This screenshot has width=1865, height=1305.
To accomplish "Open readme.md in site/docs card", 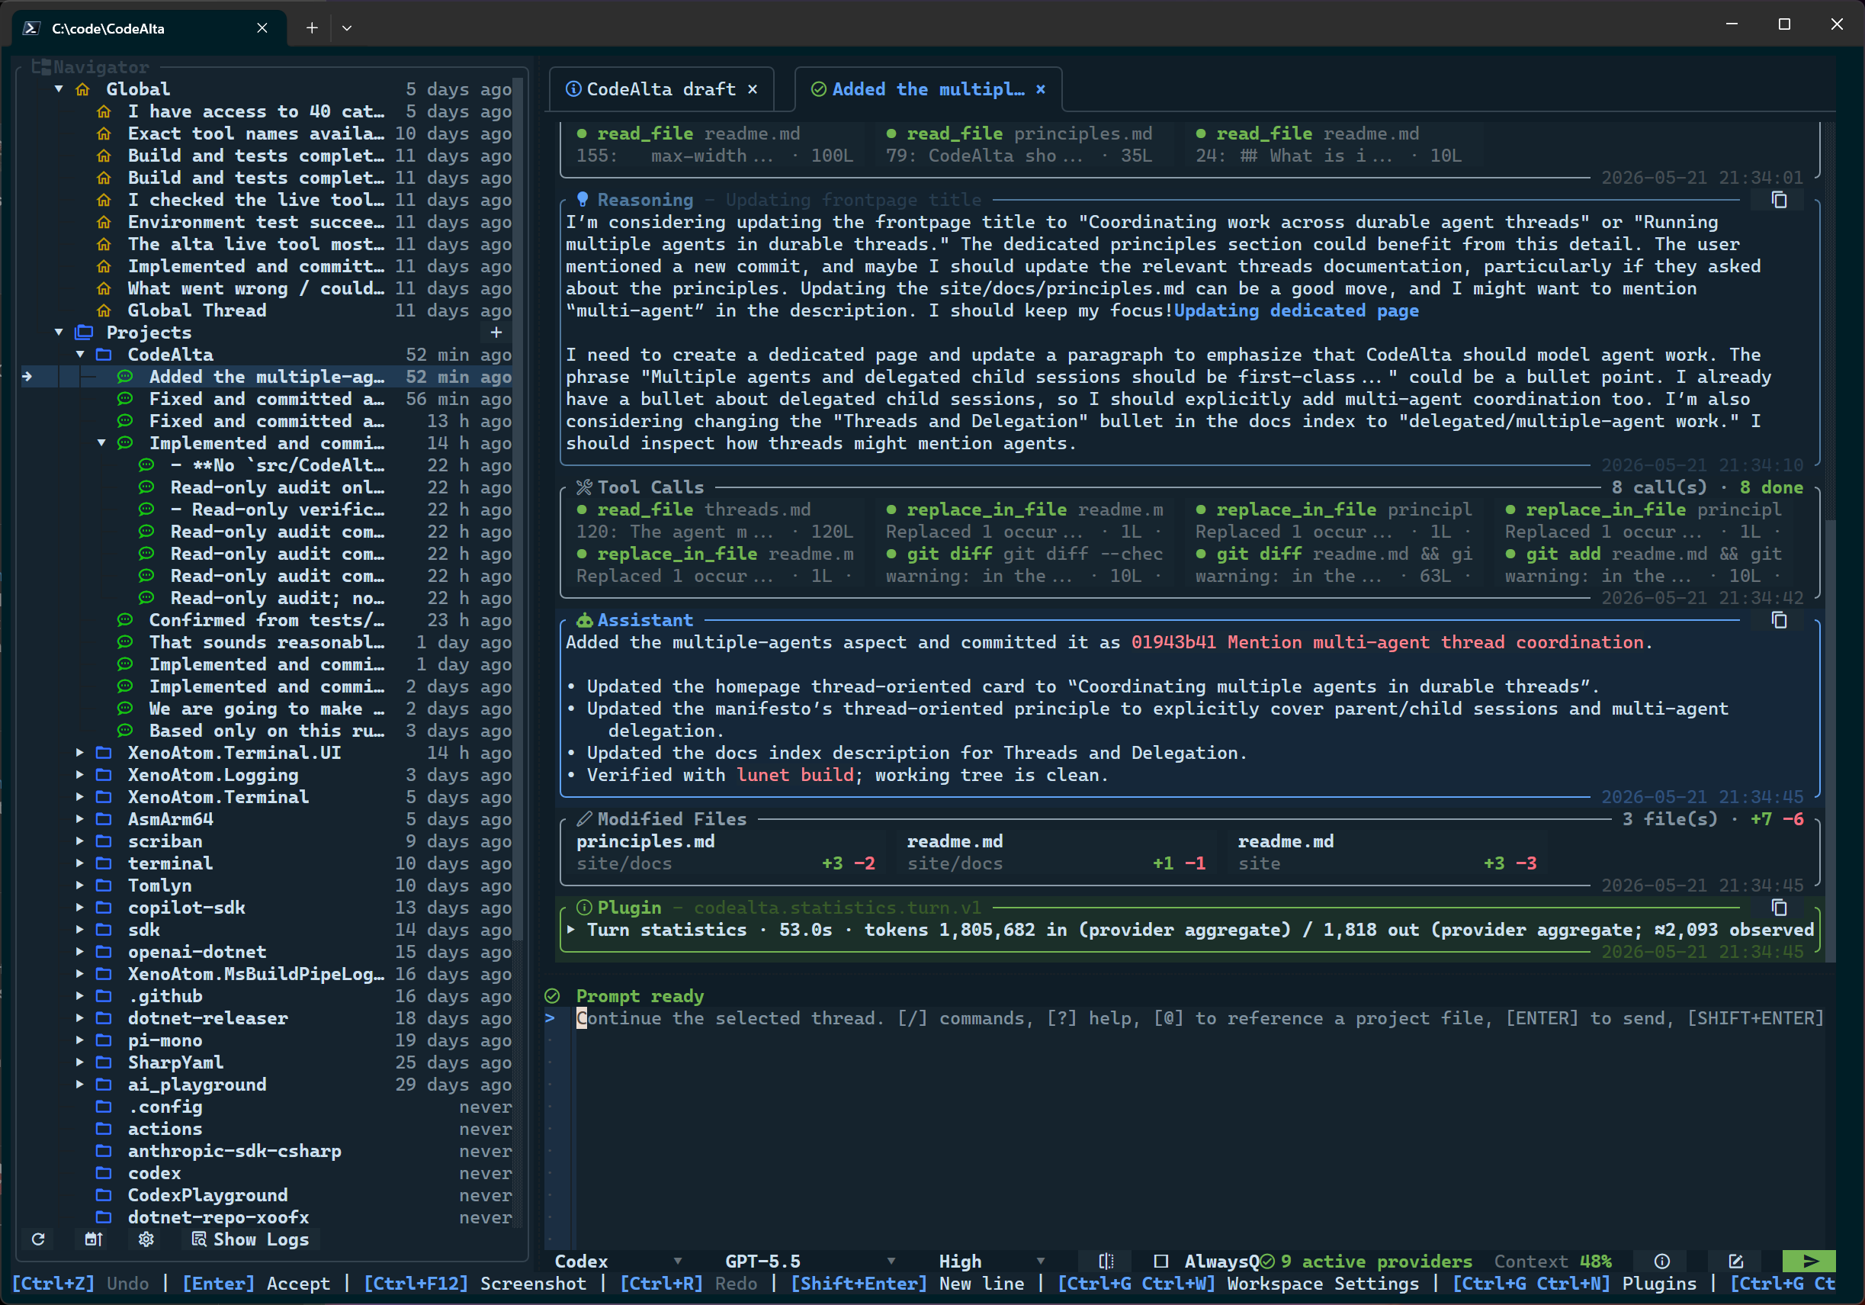I will pos(1055,853).
